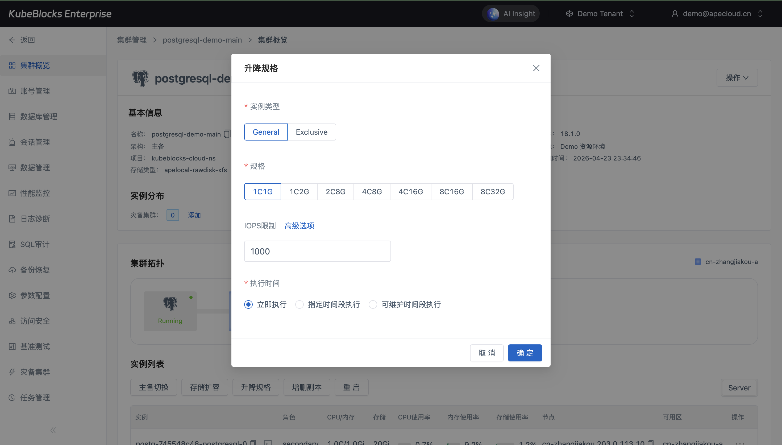This screenshot has width=782, height=445.
Task: Close the 升降规格 dialog
Action: click(536, 68)
